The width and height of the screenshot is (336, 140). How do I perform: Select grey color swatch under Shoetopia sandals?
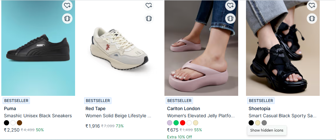click(264, 123)
